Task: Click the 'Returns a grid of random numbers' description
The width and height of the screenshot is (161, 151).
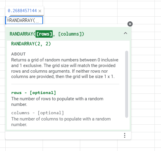Action: [x=65, y=68]
